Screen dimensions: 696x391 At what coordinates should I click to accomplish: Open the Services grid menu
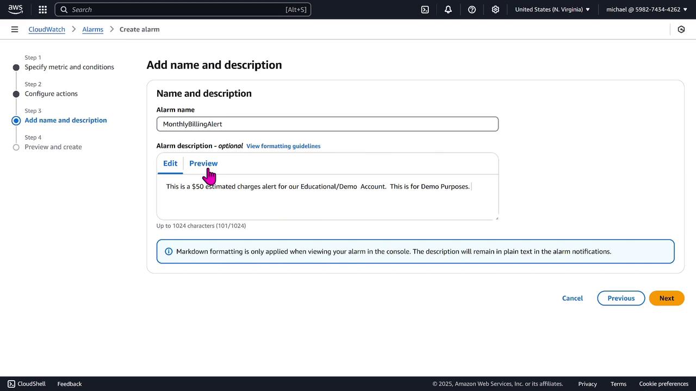[x=42, y=9]
